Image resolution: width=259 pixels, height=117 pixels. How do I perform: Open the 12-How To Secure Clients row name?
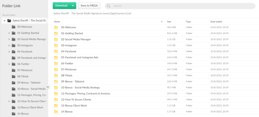click(76, 100)
